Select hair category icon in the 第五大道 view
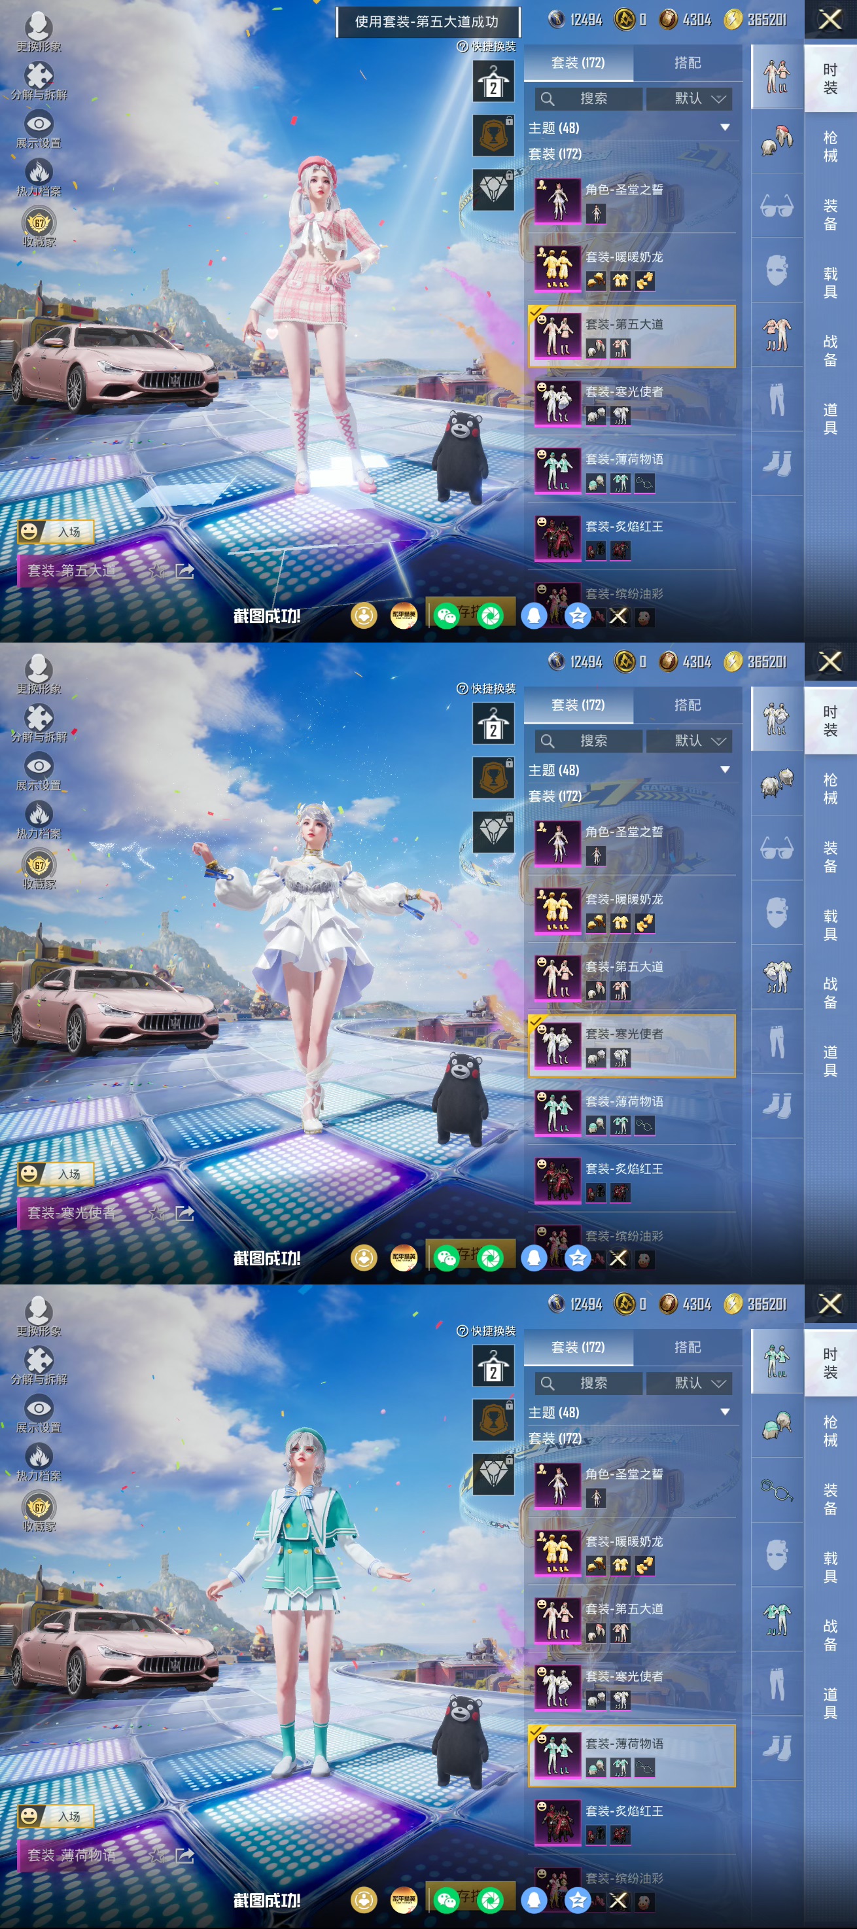This screenshot has width=857, height=1929. pos(777,141)
